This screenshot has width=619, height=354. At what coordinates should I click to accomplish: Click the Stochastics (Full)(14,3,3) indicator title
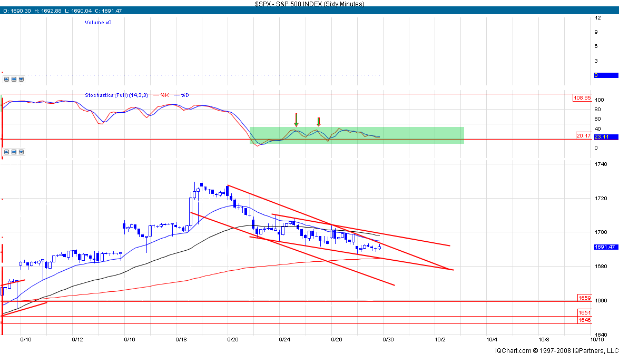pyautogui.click(x=116, y=95)
